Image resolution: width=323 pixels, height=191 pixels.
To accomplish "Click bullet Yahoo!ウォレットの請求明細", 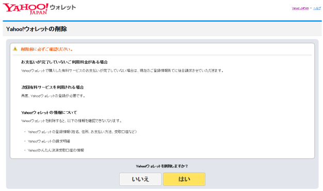I will [x=49, y=141].
